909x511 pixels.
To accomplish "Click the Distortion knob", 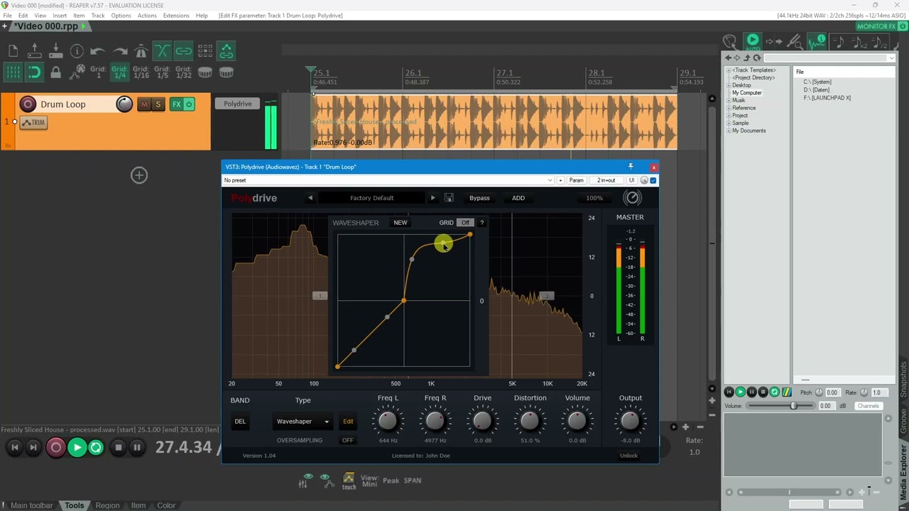I will [x=530, y=421].
